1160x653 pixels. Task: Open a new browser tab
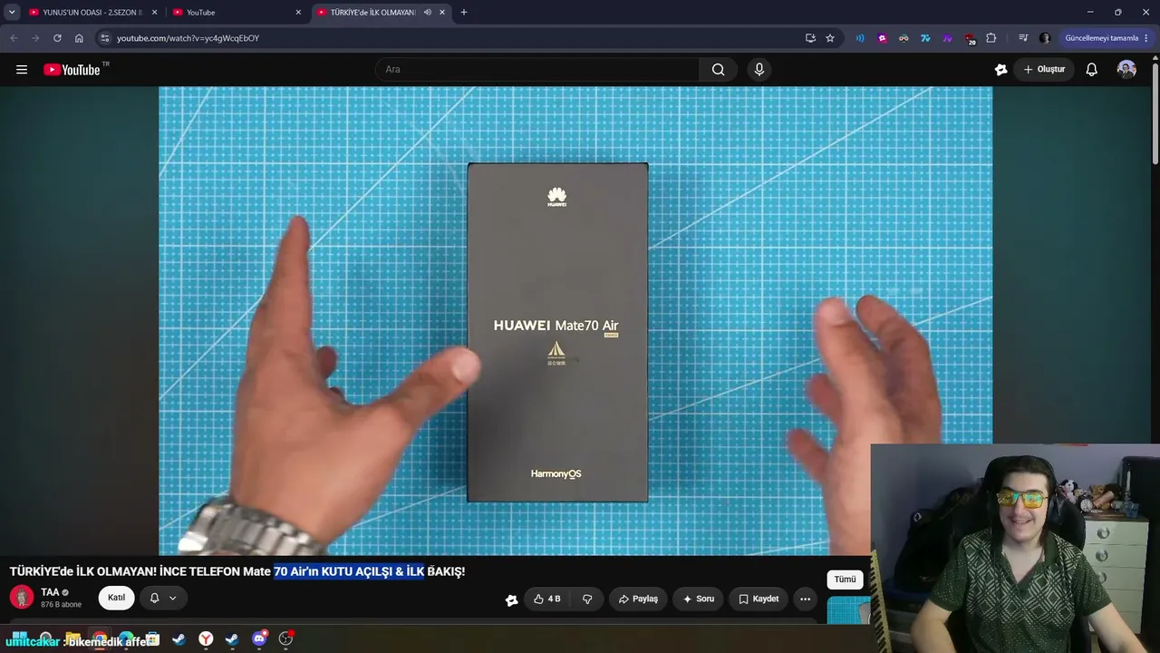coord(464,12)
